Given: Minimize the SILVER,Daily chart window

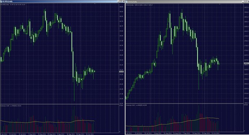Looking at the screenshot, I should coord(118,1).
